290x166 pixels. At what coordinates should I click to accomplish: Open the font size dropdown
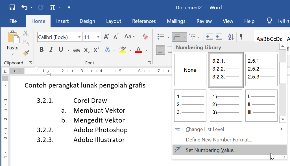tap(98, 37)
